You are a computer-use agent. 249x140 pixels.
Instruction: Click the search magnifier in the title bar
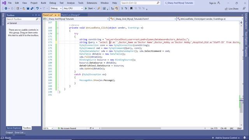158,3
